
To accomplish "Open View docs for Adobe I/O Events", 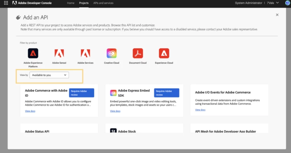I will point(200,110).
